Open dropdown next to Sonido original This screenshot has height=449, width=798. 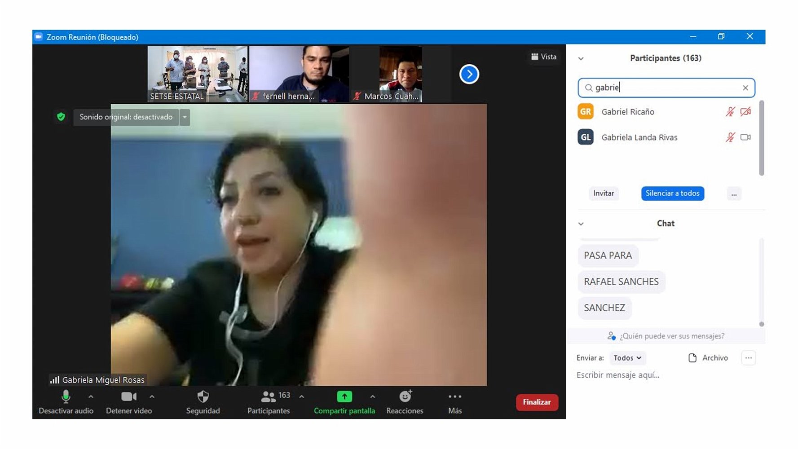[185, 117]
